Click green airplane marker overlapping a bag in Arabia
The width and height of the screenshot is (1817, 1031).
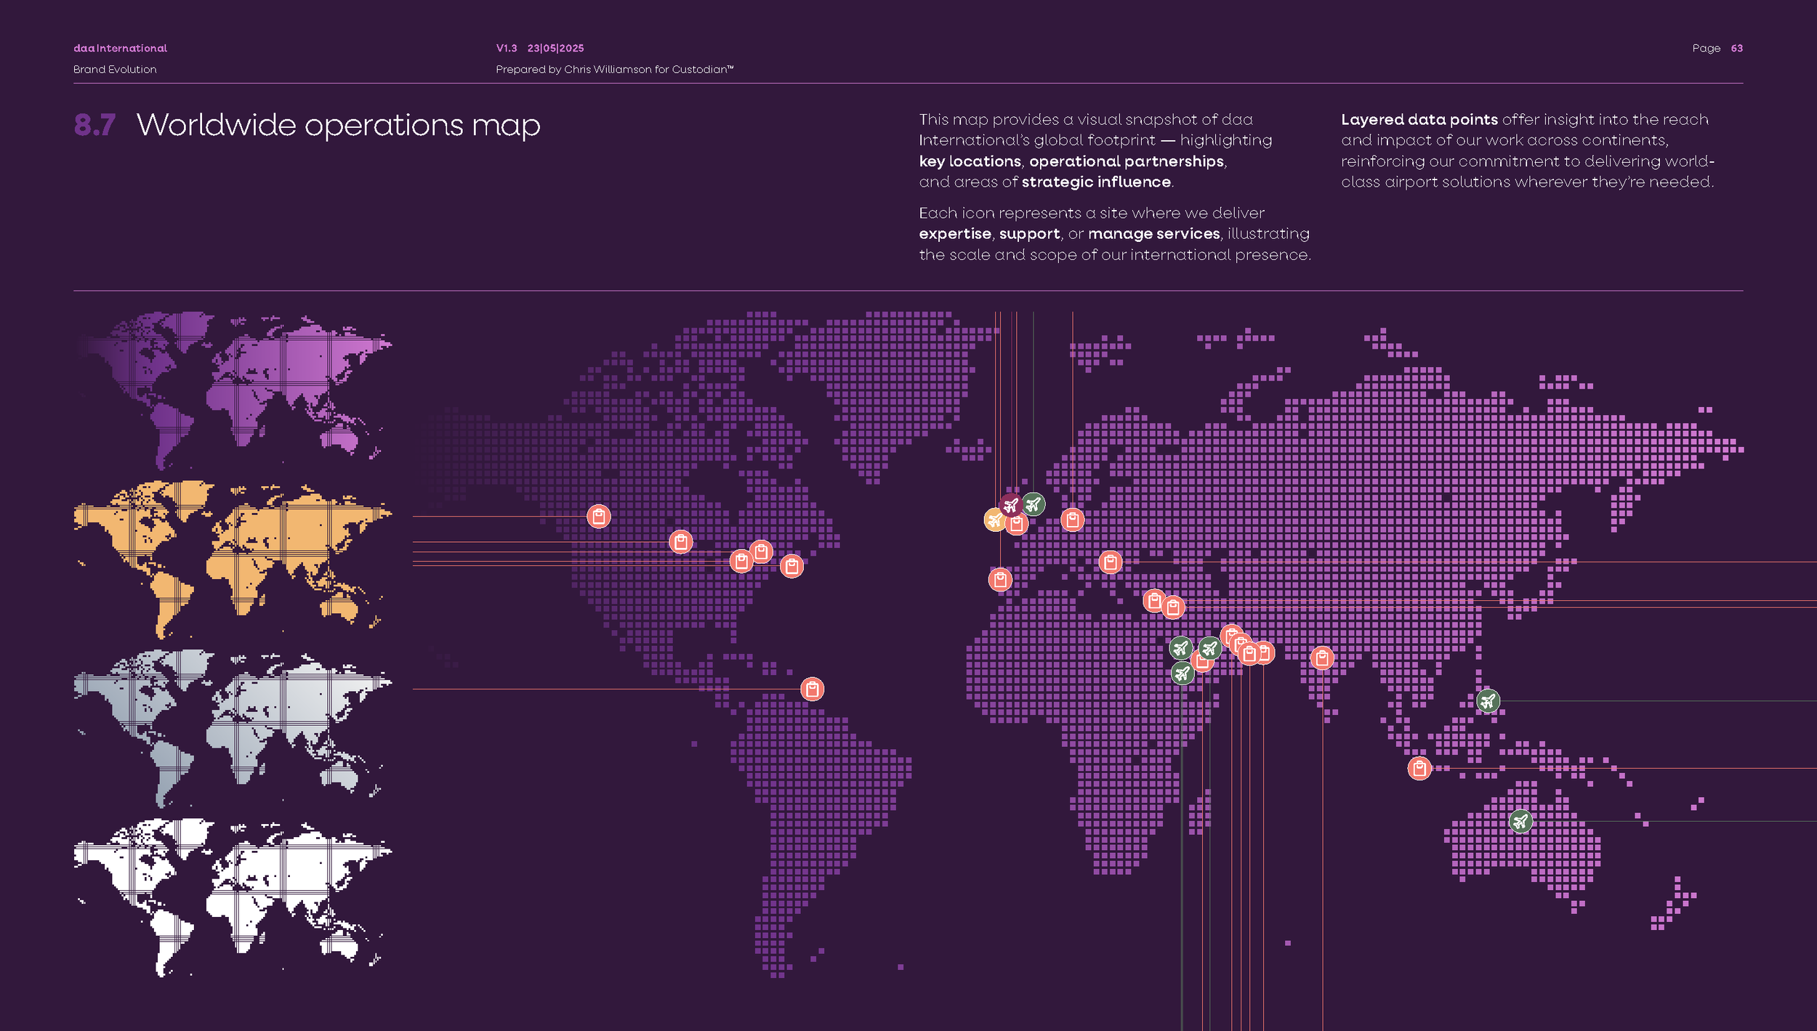point(1209,647)
